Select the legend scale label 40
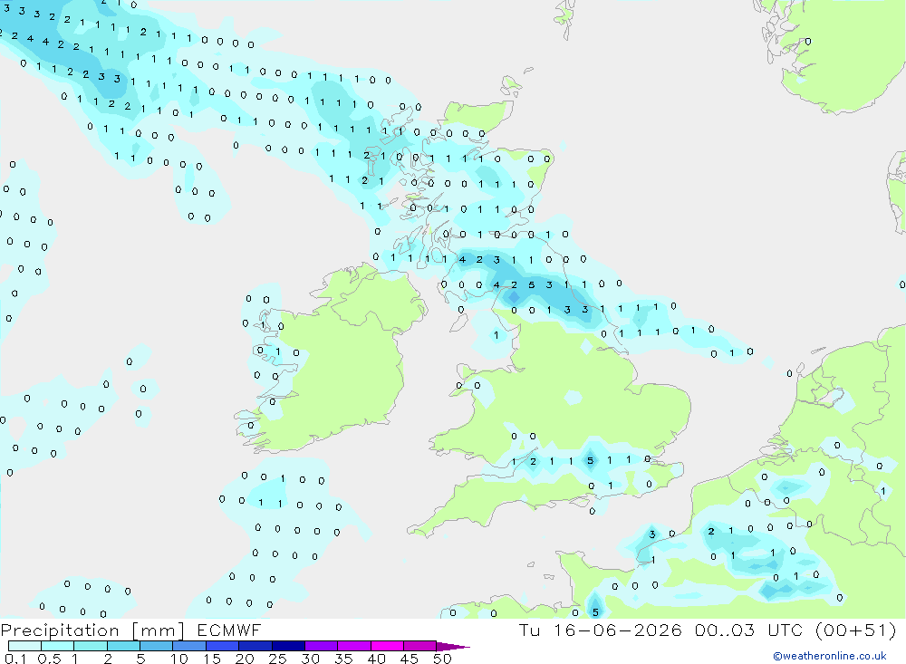Viewport: 906px width, 664px height. coord(376,659)
